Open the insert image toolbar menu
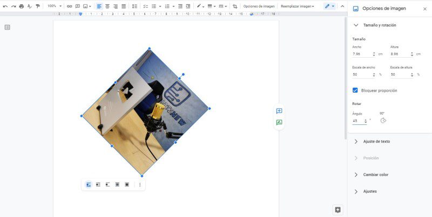This screenshot has height=217, width=432. coord(87,6)
